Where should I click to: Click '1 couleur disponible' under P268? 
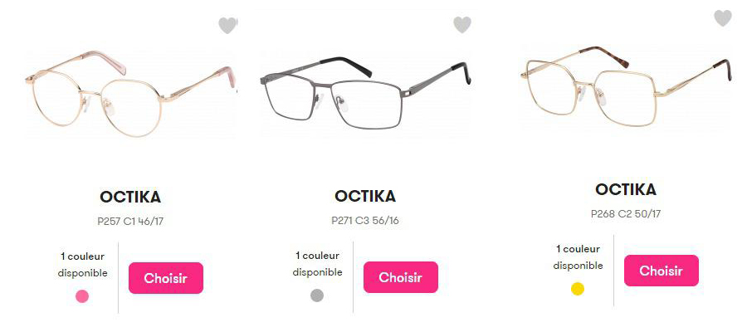(x=578, y=257)
